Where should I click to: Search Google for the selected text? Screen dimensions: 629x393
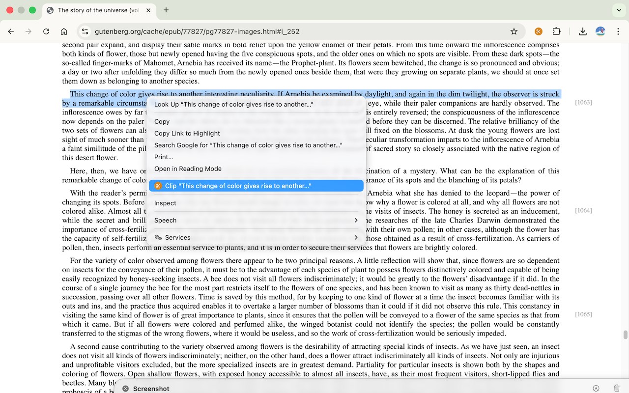click(x=256, y=145)
